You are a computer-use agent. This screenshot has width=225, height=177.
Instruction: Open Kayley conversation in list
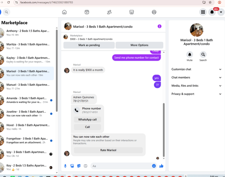pos(27,60)
